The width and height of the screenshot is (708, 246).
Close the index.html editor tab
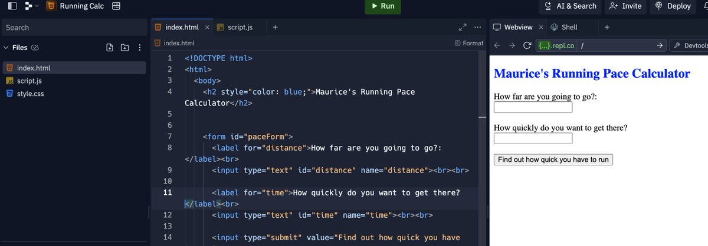click(x=207, y=27)
